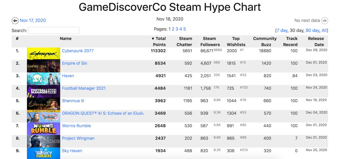Open the Project Wingman link
The width and height of the screenshot is (338, 159).
click(x=78, y=138)
